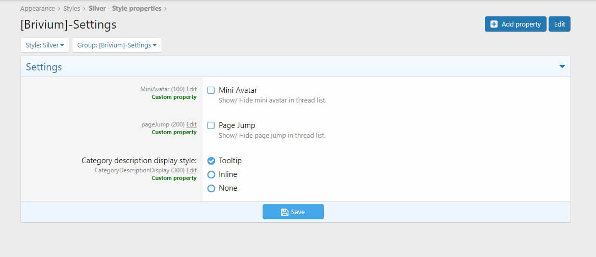Collapse the Settings section with the arrow

click(562, 66)
